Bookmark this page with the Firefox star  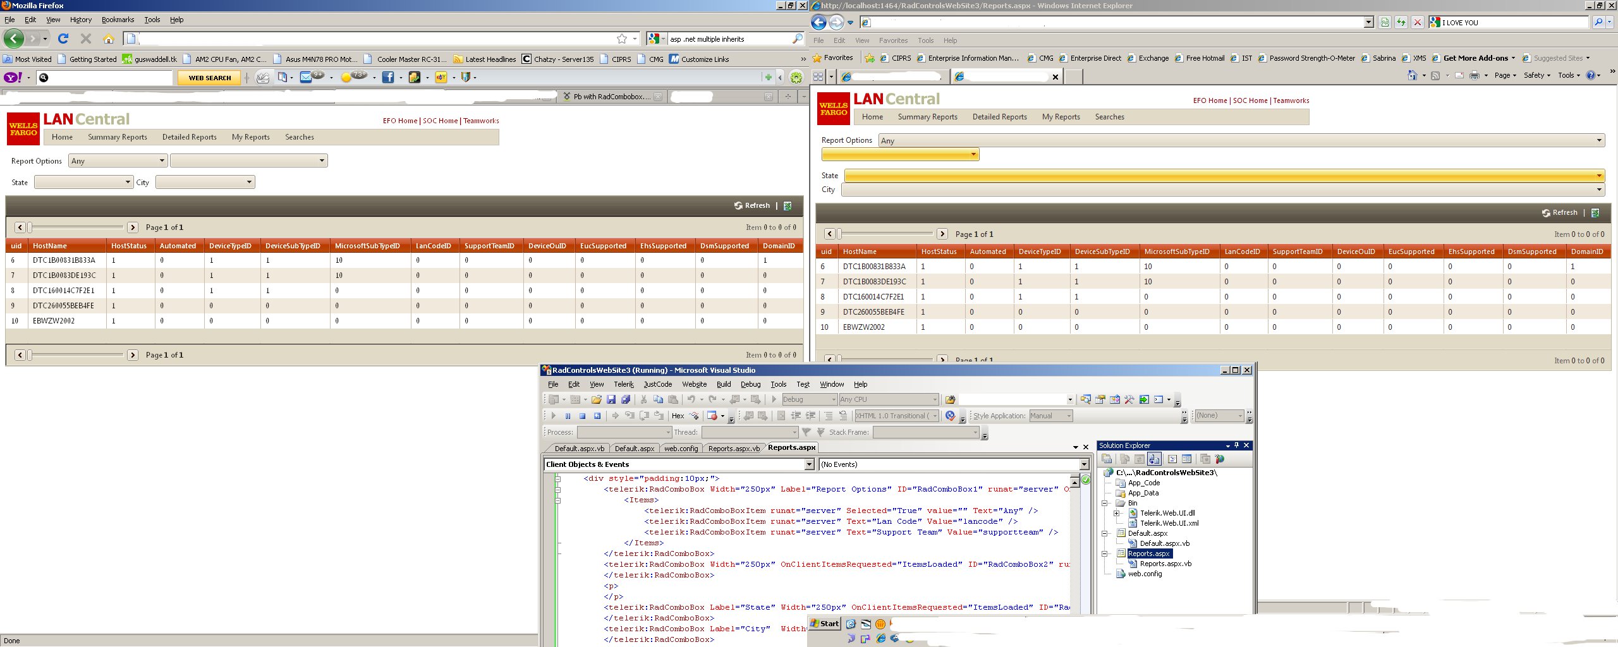(x=622, y=39)
